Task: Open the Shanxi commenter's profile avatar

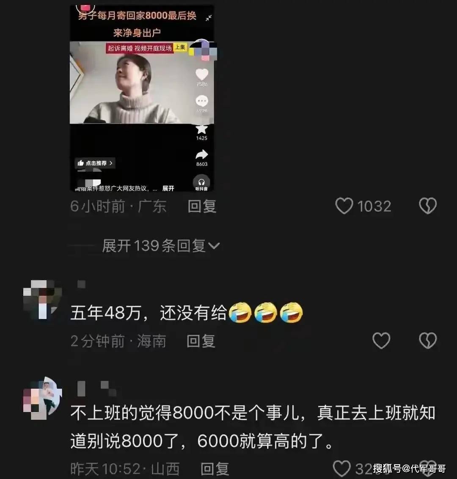Action: [43, 398]
